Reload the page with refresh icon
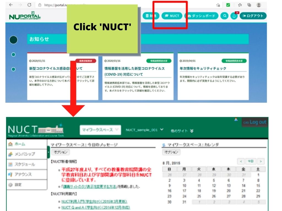Viewport: 282px width, 211px height. [29, 5]
